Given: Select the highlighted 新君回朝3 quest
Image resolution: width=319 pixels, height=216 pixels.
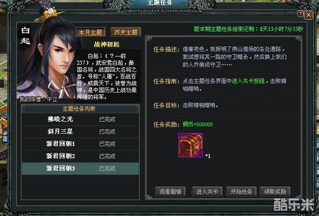Looking at the screenshot, I should pyautogui.click(x=81, y=168).
